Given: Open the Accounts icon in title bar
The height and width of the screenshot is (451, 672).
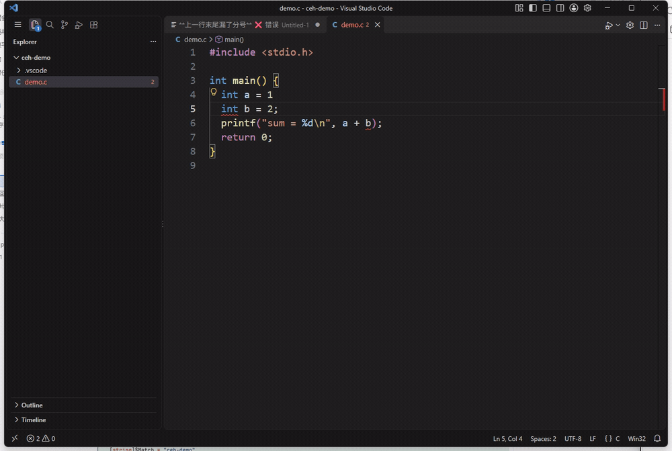Looking at the screenshot, I should (574, 8).
